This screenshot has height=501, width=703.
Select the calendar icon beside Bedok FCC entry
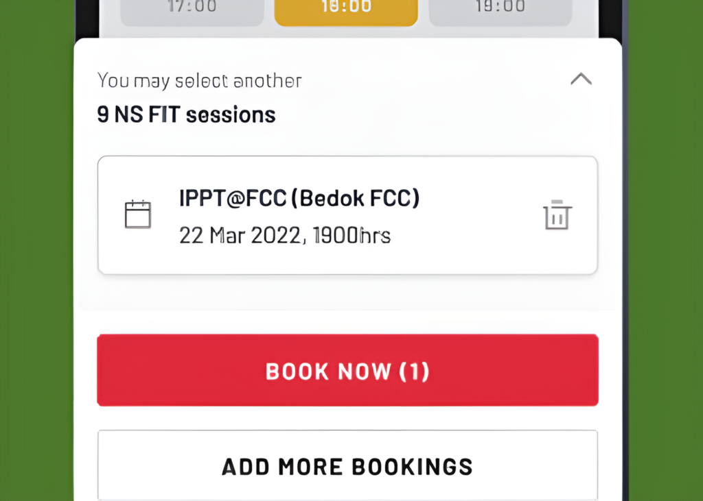coord(139,214)
